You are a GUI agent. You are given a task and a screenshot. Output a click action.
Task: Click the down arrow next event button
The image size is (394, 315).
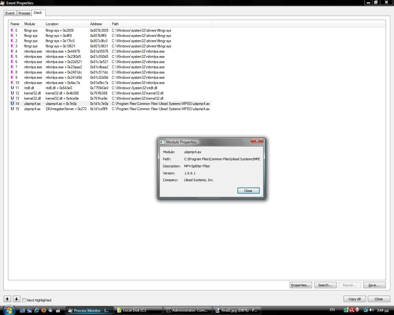(x=17, y=299)
